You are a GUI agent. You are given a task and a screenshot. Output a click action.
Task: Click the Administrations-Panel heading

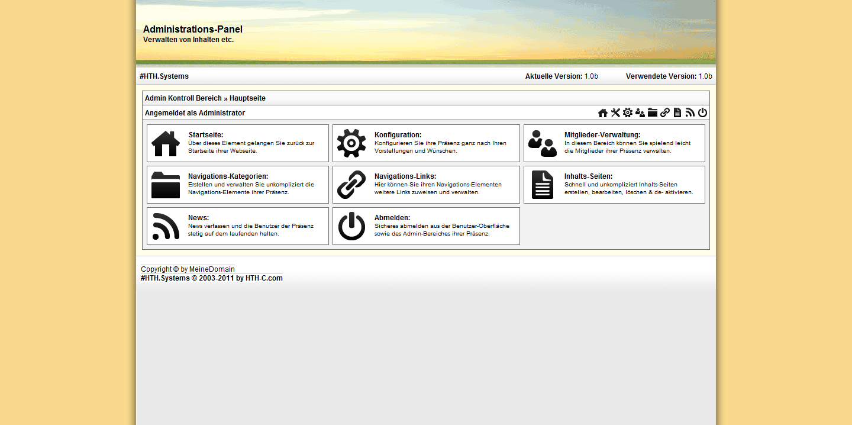click(193, 29)
